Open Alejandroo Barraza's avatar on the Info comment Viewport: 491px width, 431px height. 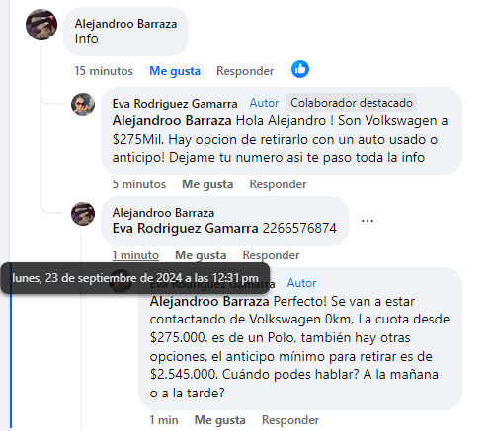[x=41, y=25]
